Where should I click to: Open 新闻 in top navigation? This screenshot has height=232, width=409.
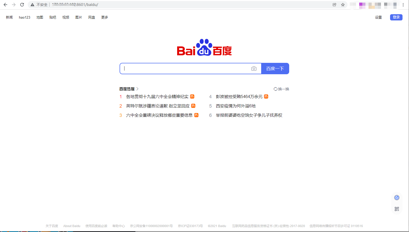tap(9, 17)
